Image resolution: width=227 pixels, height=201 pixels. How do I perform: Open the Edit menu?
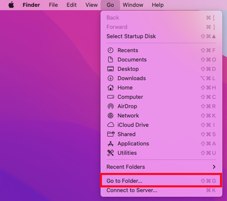point(71,5)
